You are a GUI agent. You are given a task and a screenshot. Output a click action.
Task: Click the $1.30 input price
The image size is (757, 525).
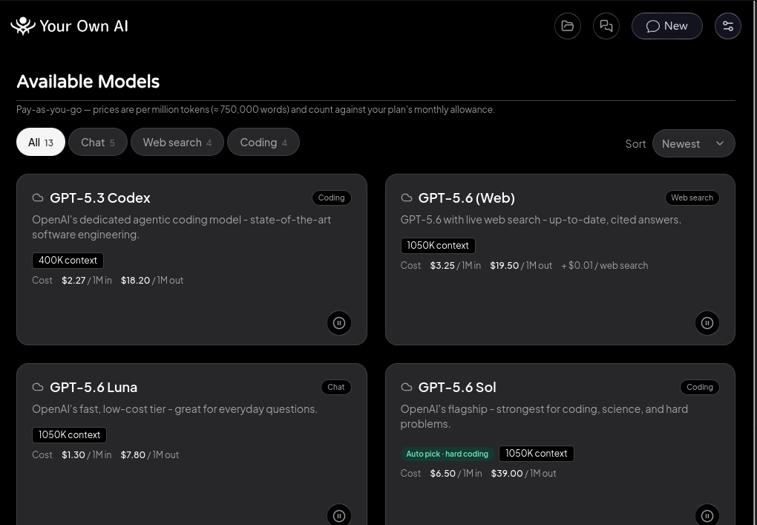[73, 455]
